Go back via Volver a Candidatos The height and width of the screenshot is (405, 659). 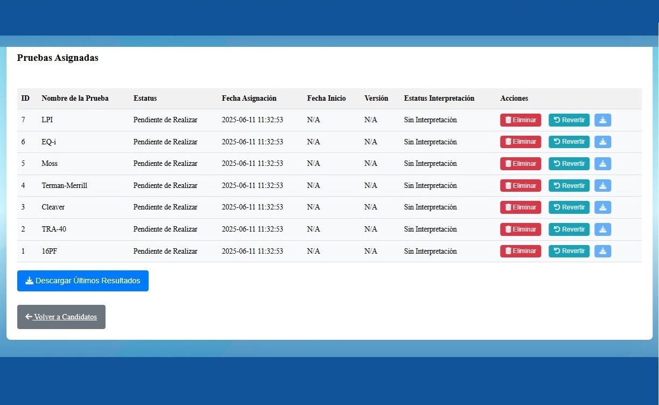pos(61,317)
